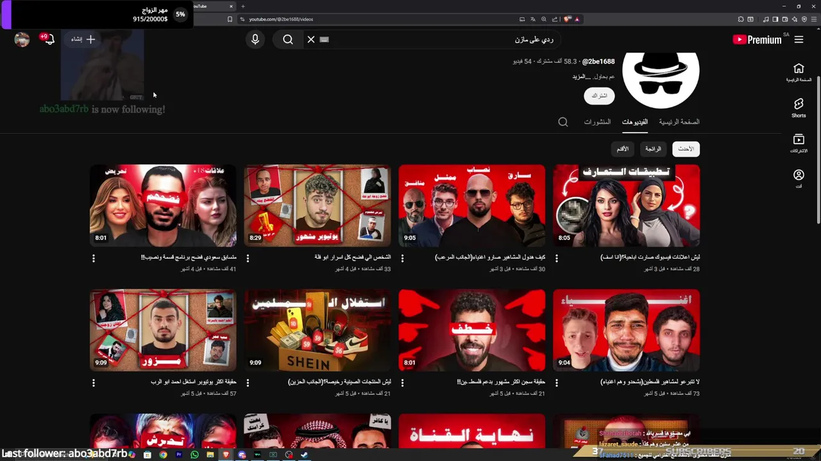This screenshot has height=461, width=821.
Task: Open options menu for 9:05 نصاب video
Action: pyautogui.click(x=402, y=258)
